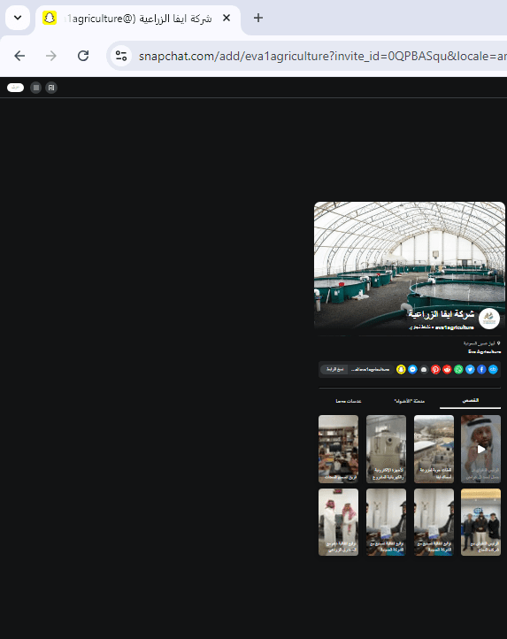Go back in browser history
The height and width of the screenshot is (639, 507).
tap(19, 56)
